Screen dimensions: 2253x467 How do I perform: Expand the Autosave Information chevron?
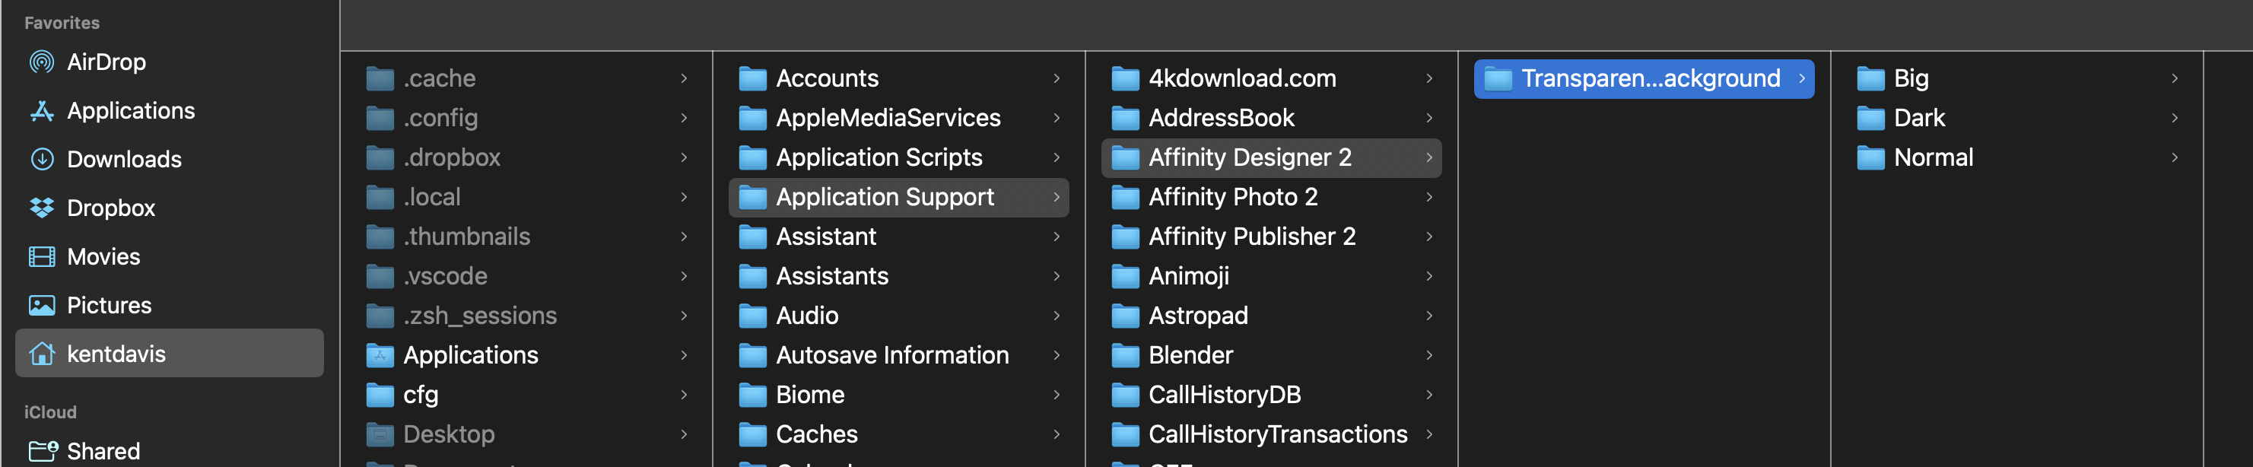click(x=1057, y=355)
